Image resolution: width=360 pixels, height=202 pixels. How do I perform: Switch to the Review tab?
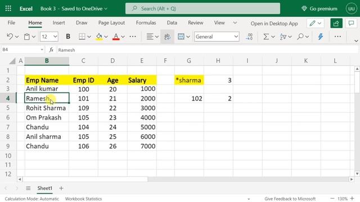(x=196, y=22)
